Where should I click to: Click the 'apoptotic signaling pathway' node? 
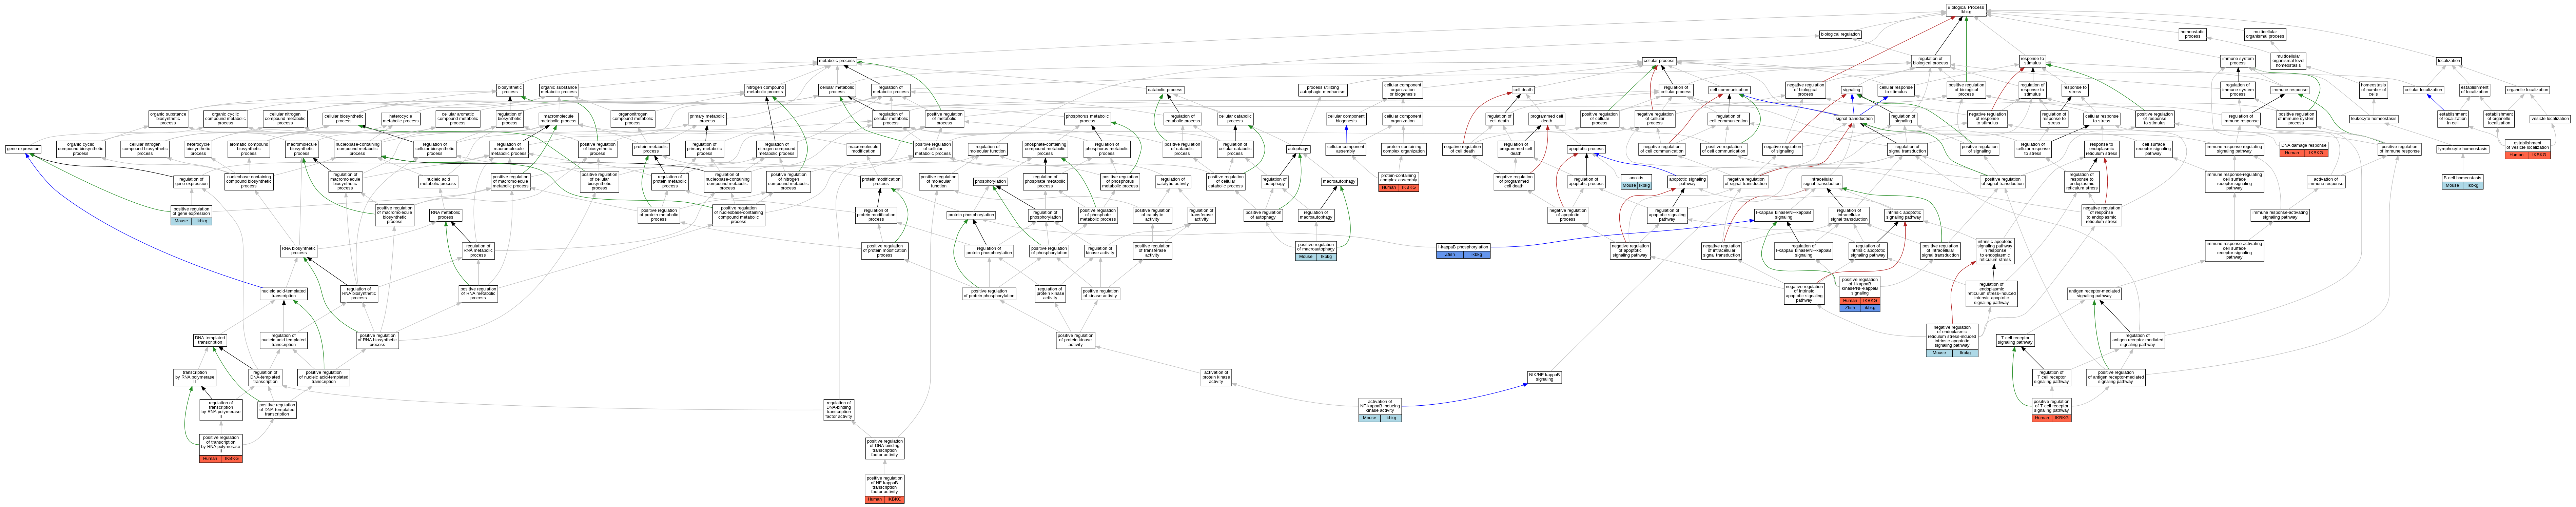[1687, 182]
